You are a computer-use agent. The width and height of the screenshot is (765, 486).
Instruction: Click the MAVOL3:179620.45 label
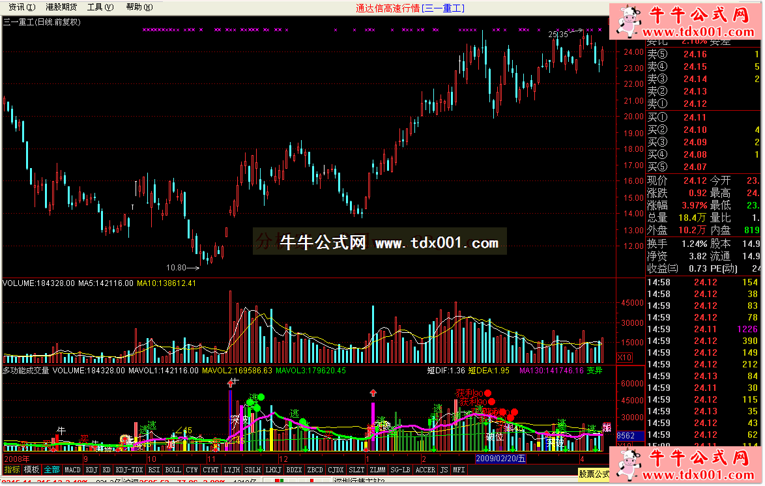(x=311, y=370)
